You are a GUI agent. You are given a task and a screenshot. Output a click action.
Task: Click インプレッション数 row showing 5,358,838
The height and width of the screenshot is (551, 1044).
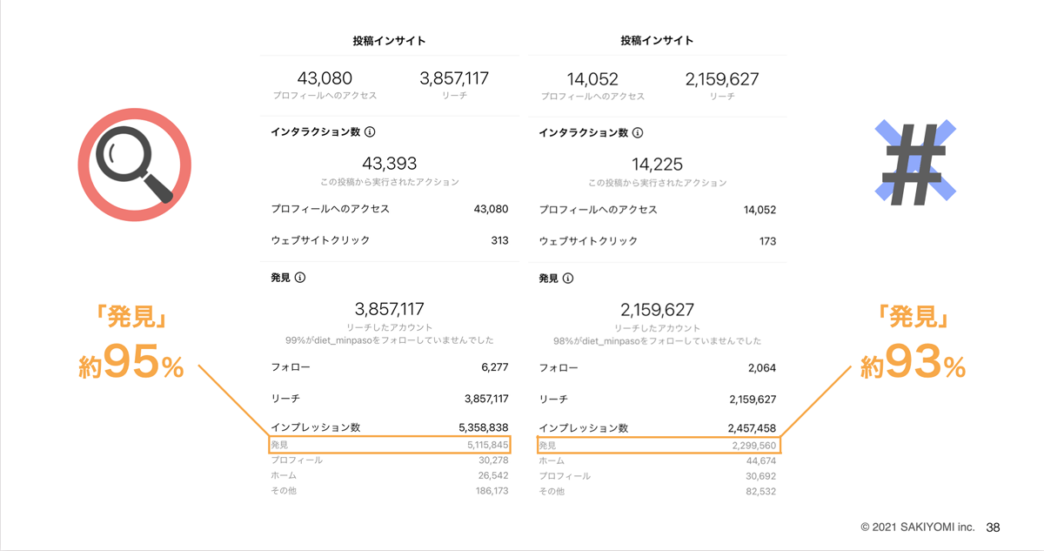[x=389, y=428]
